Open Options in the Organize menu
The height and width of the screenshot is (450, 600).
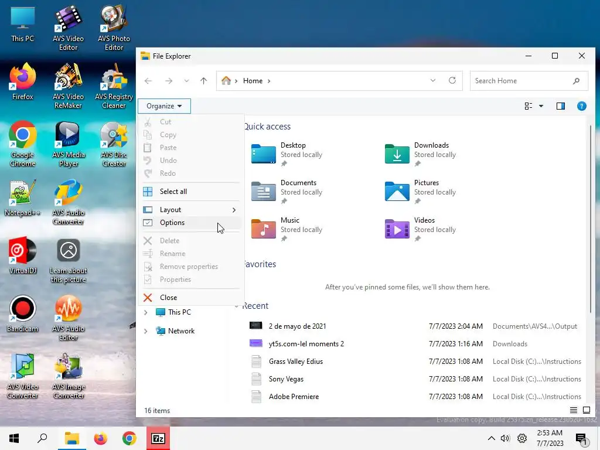[x=190, y=222]
